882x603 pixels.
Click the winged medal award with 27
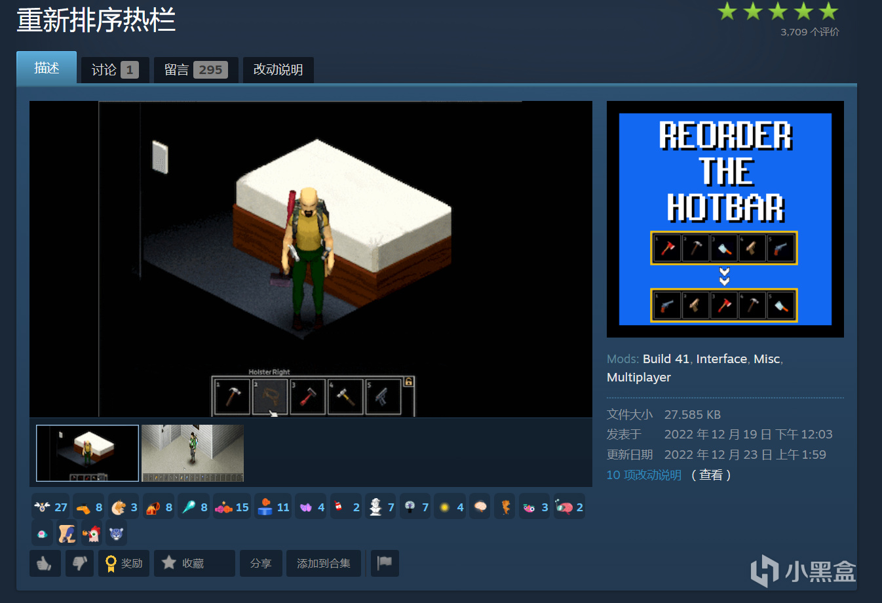point(50,507)
